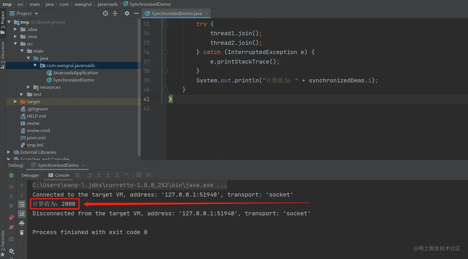Click the SynchronizedDemo breadcrumb

pos(147,4)
